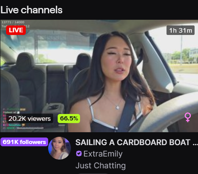
Task: Click the partially visible tag pill below Just Chatting
Action: (x=93, y=174)
